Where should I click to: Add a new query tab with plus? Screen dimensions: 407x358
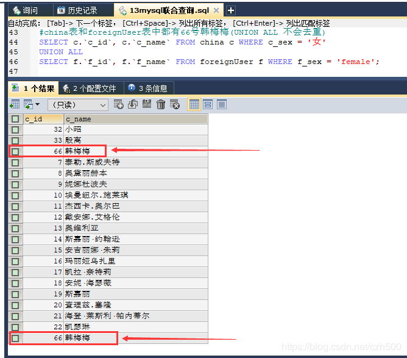[x=231, y=10]
